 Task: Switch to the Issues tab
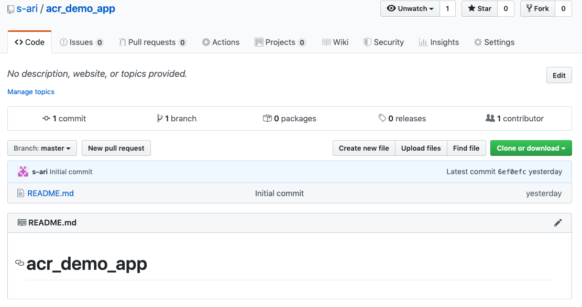click(x=81, y=42)
